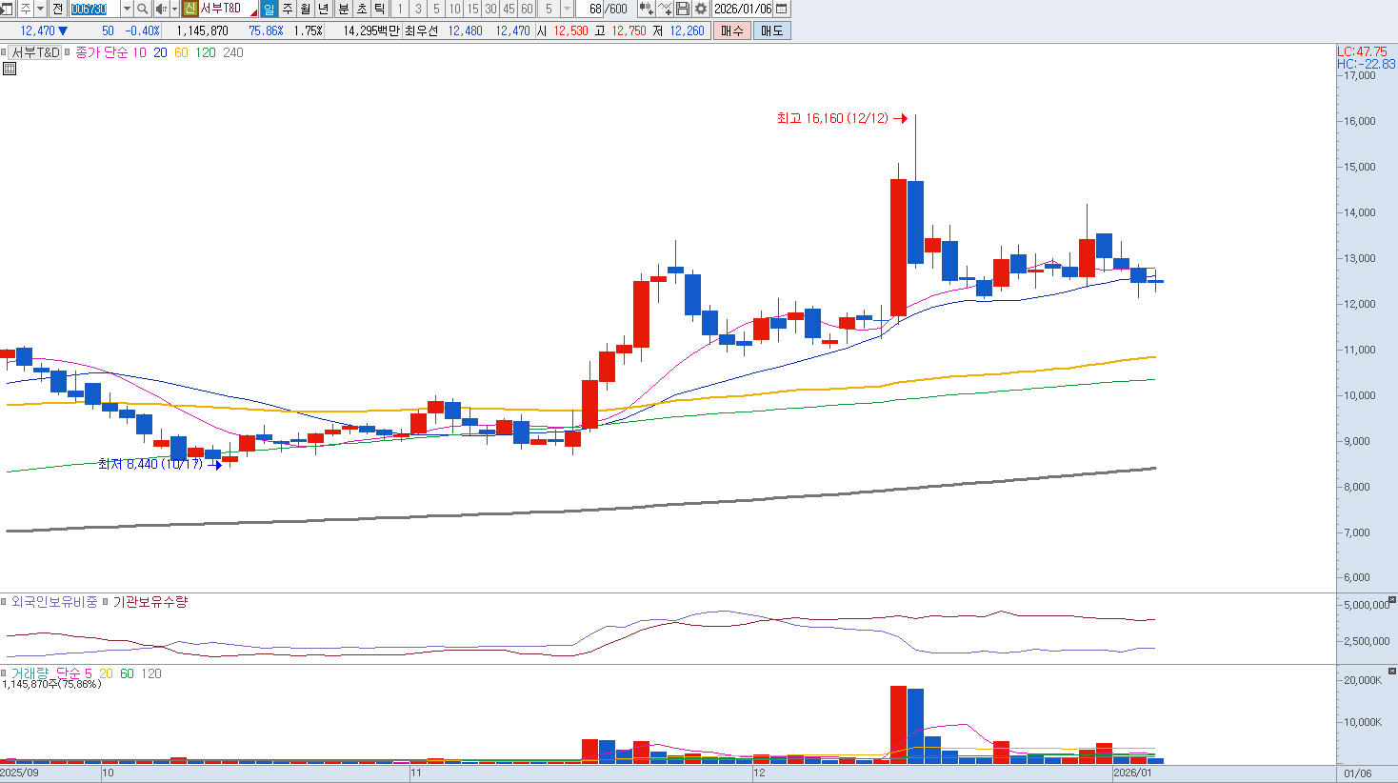
Task: Open the stock code dropdown arrow
Action: (x=127, y=9)
